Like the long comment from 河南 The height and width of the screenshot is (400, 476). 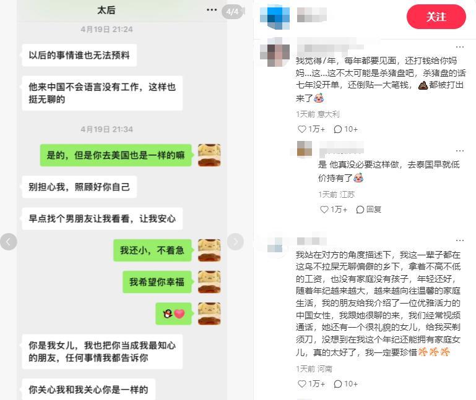pyautogui.click(x=311, y=384)
